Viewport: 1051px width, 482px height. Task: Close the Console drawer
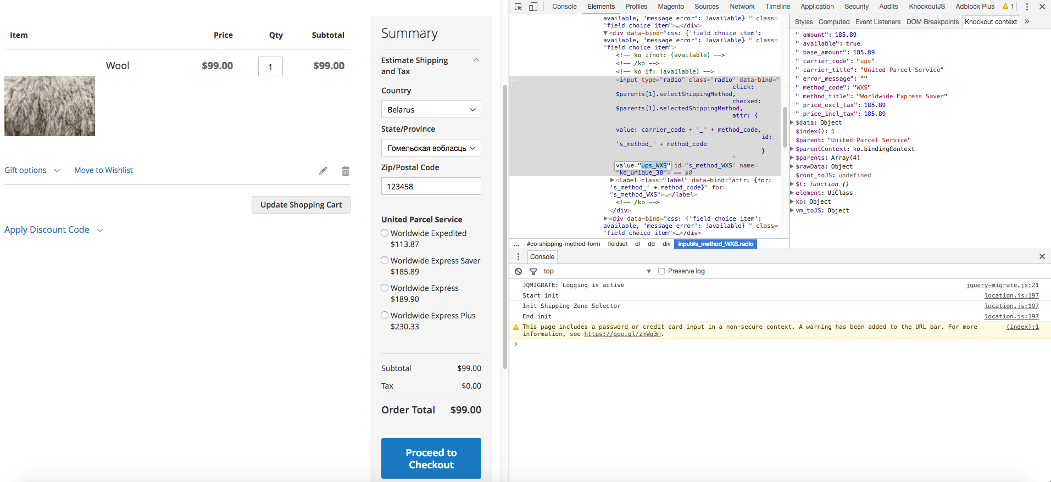coord(1042,256)
